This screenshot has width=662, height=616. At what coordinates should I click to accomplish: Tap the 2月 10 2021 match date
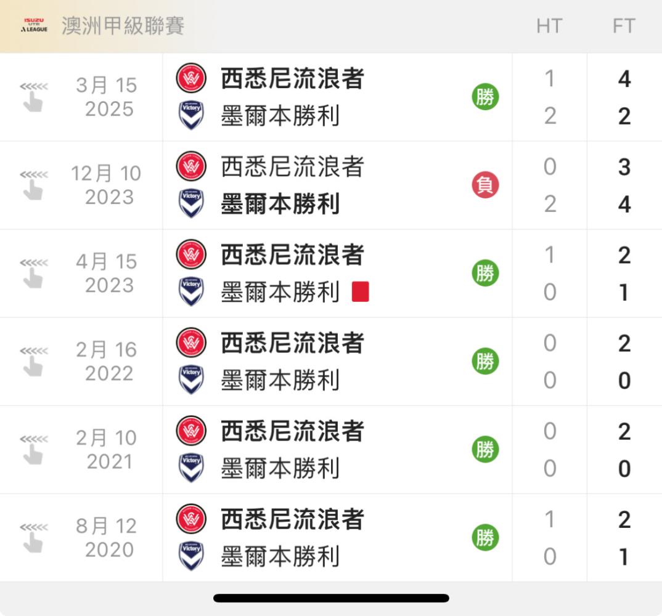(x=106, y=450)
